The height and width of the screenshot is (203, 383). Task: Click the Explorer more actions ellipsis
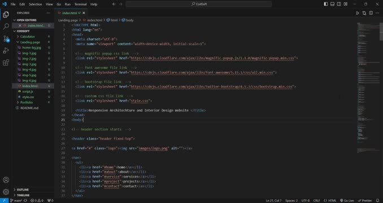coord(49,13)
